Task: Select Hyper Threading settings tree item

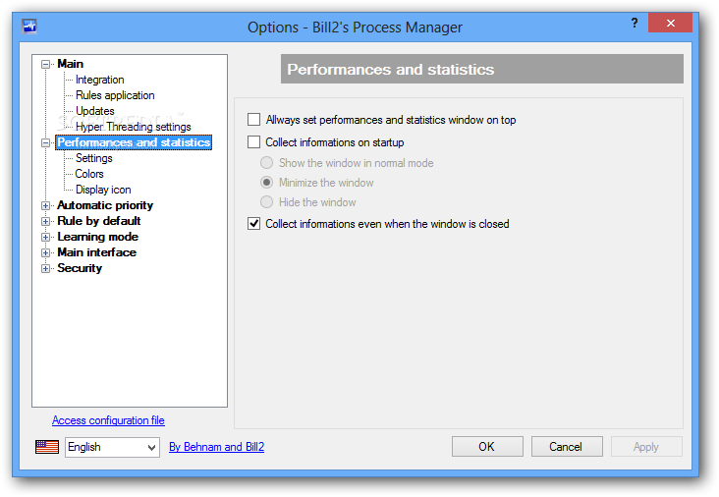Action: (133, 127)
